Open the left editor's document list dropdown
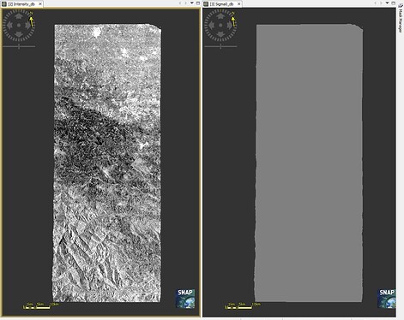The image size is (404, 320). pyautogui.click(x=192, y=3)
